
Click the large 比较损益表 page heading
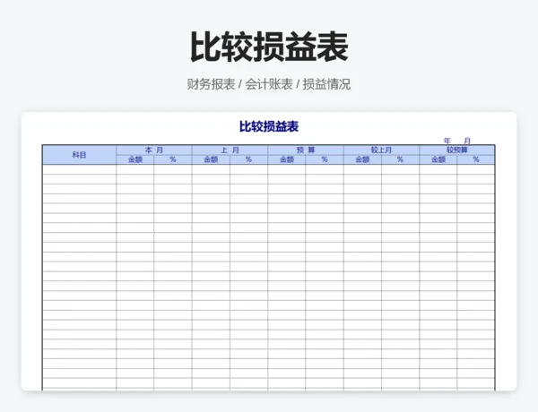coord(269,47)
